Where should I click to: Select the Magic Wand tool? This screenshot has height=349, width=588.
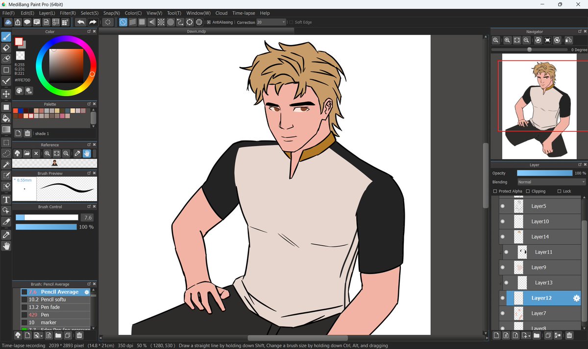6,164
